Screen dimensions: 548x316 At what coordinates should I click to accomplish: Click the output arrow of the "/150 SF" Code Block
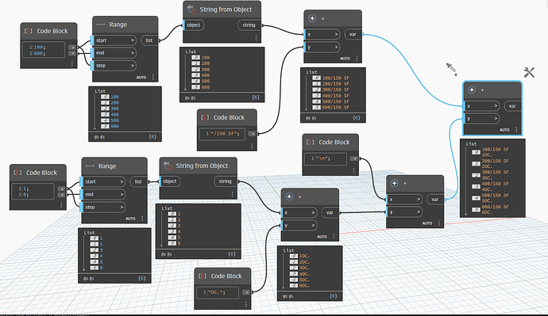coord(252,133)
